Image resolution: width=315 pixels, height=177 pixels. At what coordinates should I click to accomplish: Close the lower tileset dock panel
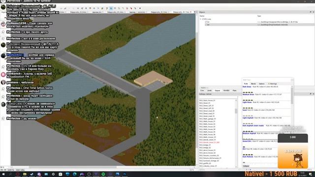313,94
